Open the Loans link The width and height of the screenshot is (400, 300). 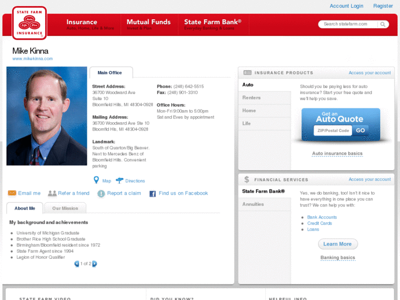313,230
